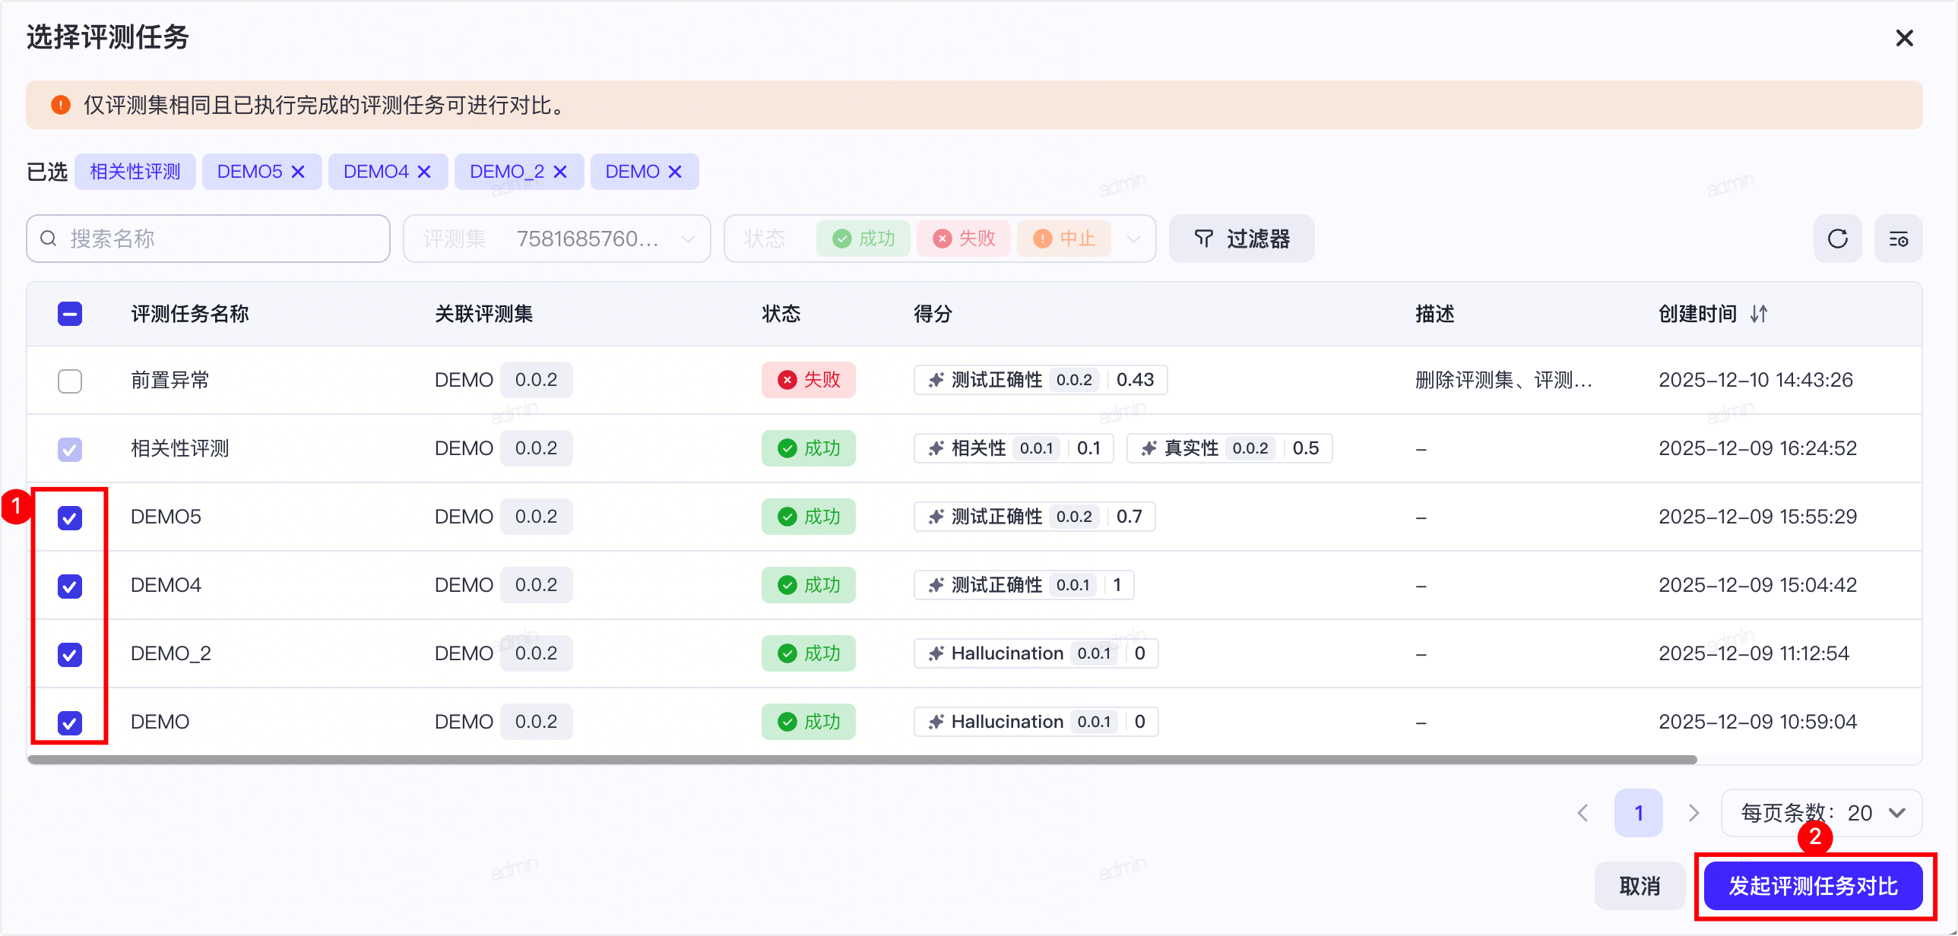Viewport: 1958px width, 936px height.
Task: Uncheck the DEMO5 row checkbox
Action: [x=70, y=517]
